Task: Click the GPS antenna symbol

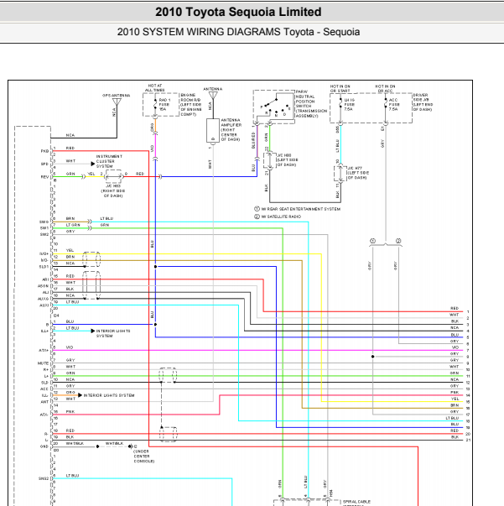Action: (117, 102)
